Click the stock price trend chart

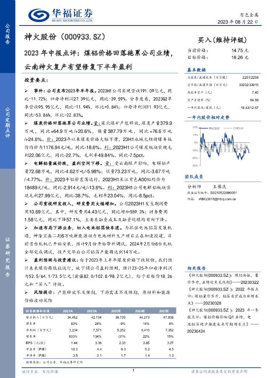(221, 146)
